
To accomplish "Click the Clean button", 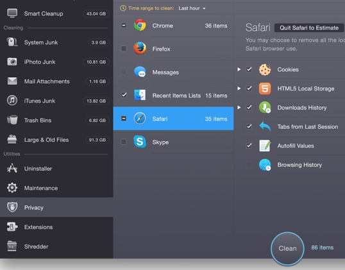I will click(x=287, y=248).
